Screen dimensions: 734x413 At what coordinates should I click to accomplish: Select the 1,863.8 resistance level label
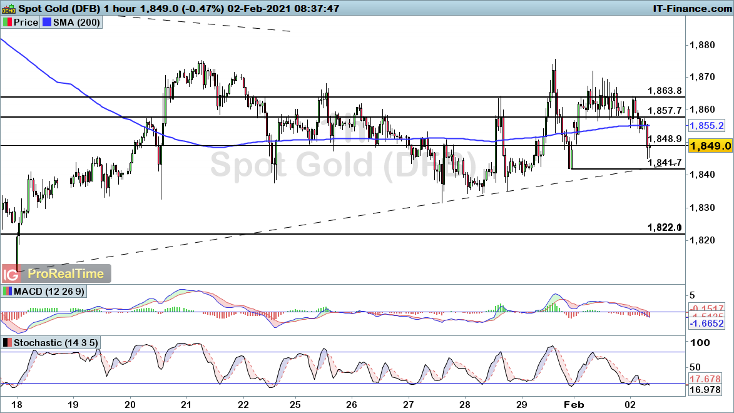pyautogui.click(x=665, y=91)
